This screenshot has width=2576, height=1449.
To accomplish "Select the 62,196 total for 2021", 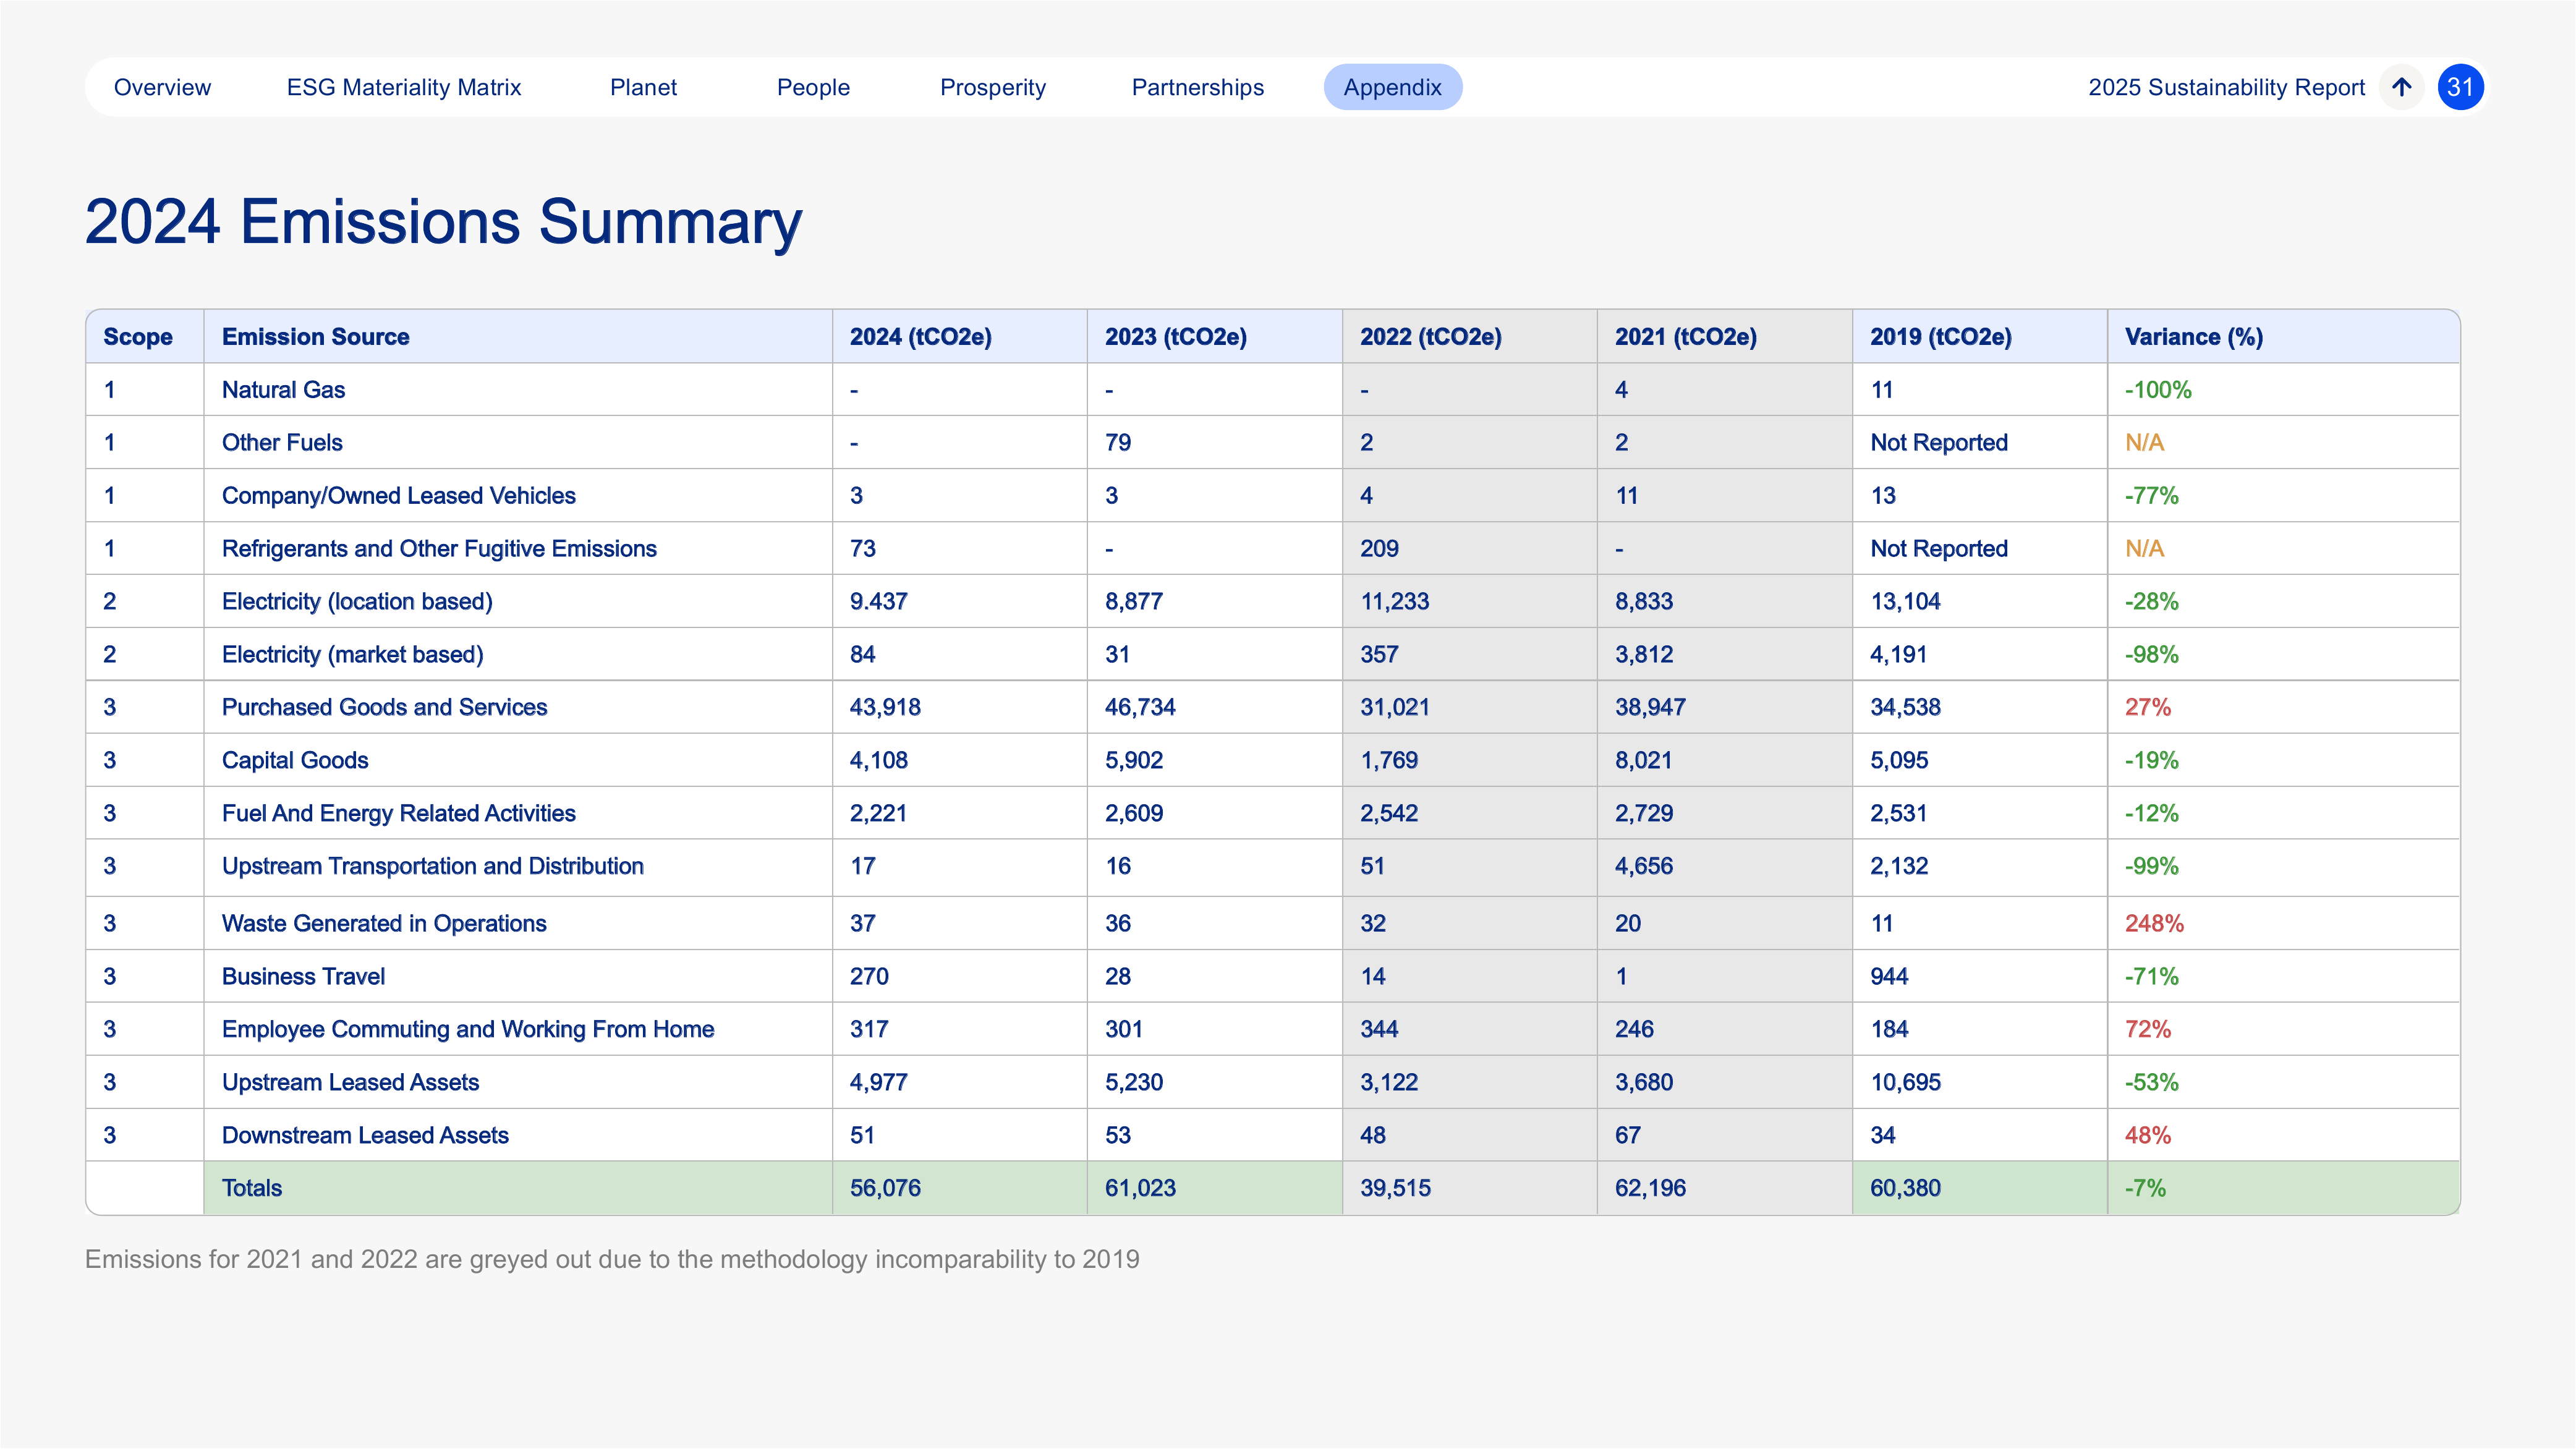I will pos(1650,1189).
